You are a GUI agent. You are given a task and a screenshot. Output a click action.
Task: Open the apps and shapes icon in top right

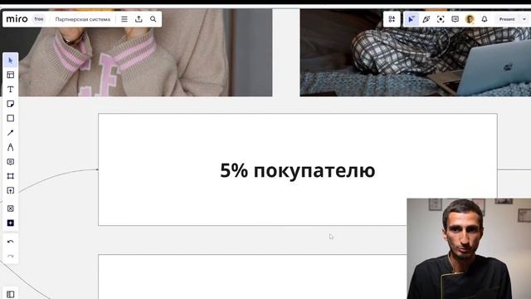392,19
